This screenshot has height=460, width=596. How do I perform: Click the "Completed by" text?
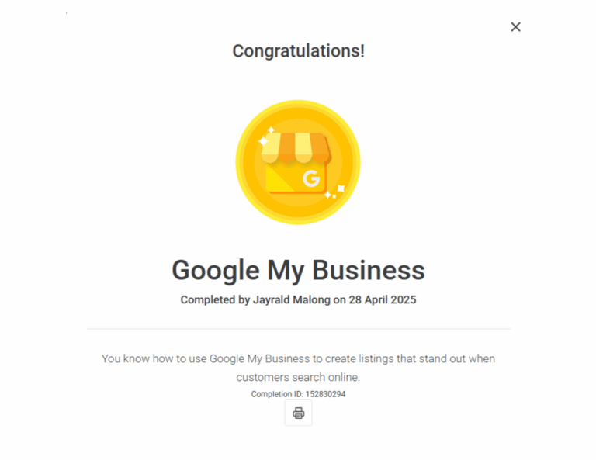(x=215, y=299)
